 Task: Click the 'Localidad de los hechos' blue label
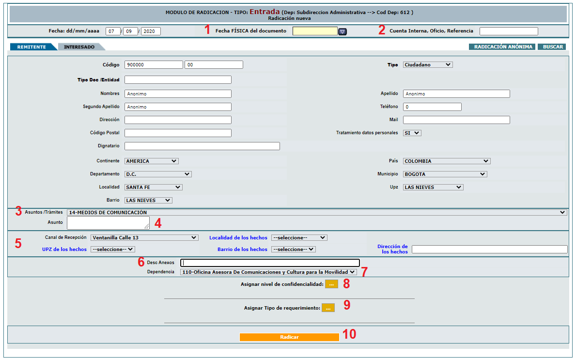click(x=238, y=238)
